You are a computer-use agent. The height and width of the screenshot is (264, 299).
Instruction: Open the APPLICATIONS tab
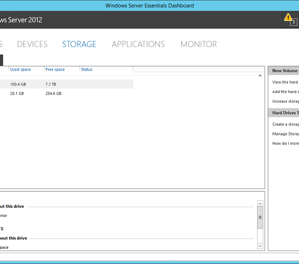138,44
